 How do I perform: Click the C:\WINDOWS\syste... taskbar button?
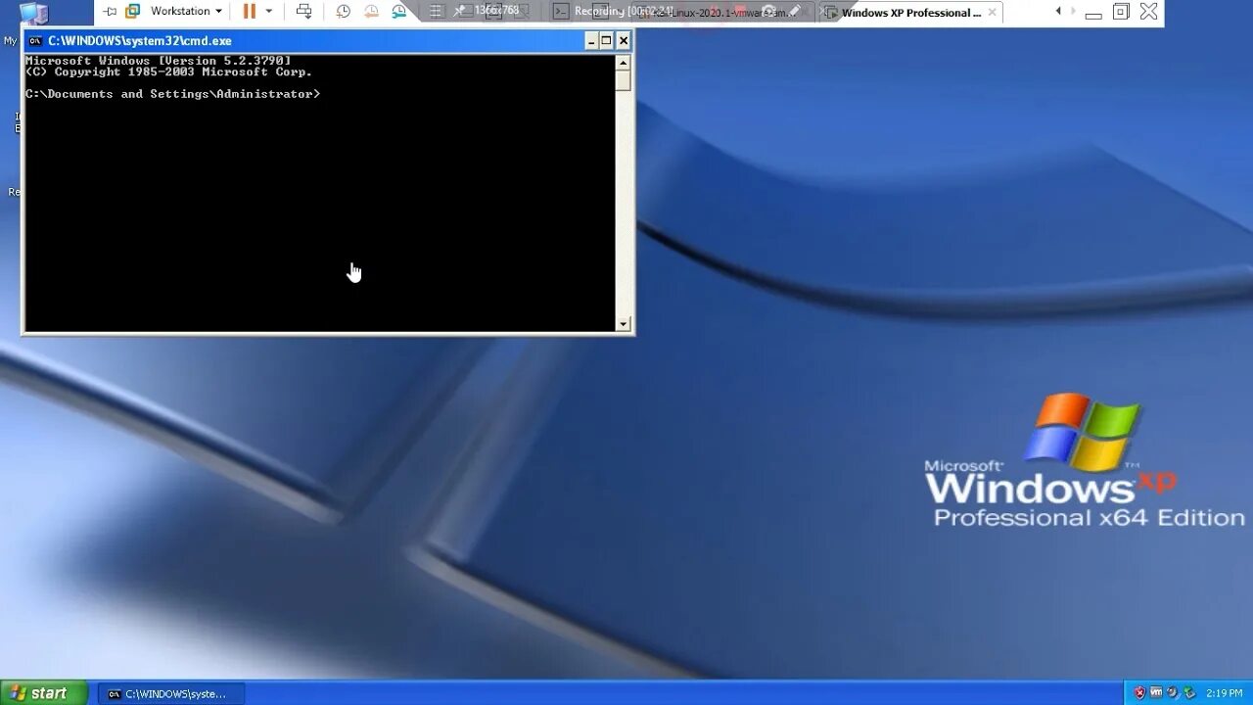click(170, 693)
